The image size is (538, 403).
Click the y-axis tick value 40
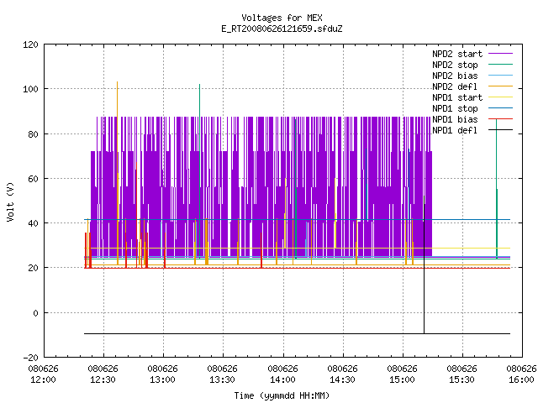click(33, 223)
